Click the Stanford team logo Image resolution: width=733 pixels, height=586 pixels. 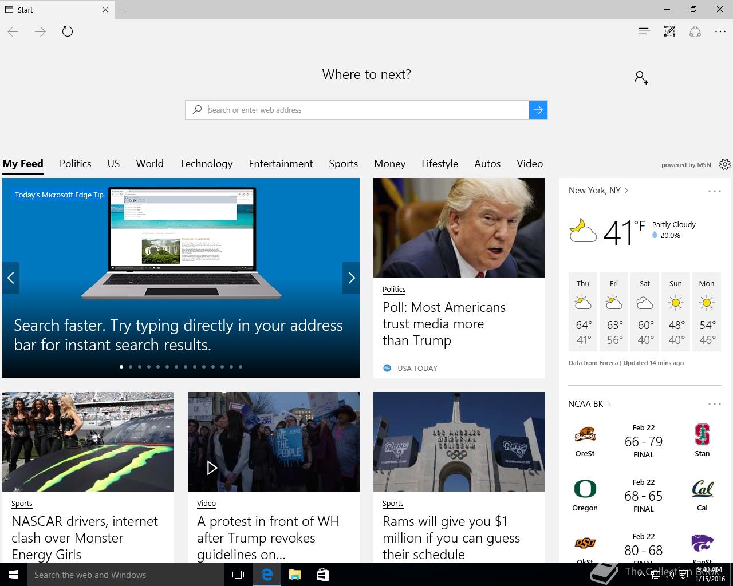pyautogui.click(x=702, y=435)
